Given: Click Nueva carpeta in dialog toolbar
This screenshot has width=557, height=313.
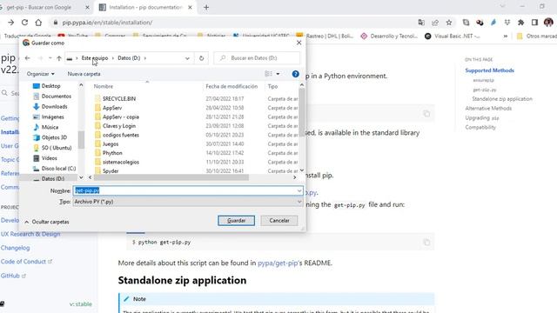Looking at the screenshot, I should tap(84, 74).
